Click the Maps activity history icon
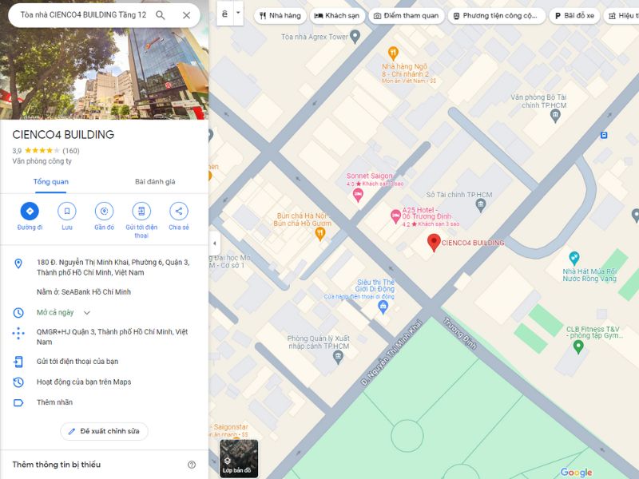The image size is (639, 479). click(18, 382)
